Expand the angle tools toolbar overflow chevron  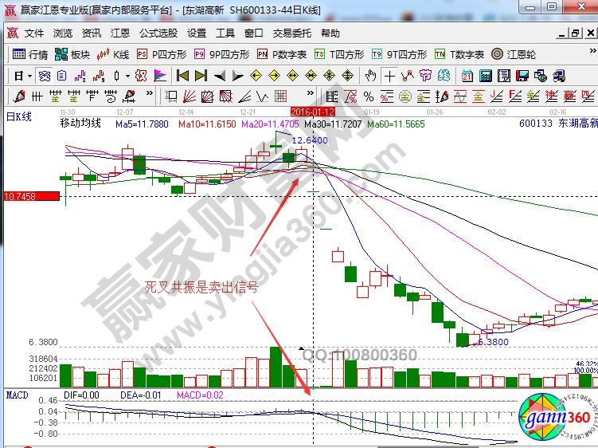pyautogui.click(x=311, y=92)
